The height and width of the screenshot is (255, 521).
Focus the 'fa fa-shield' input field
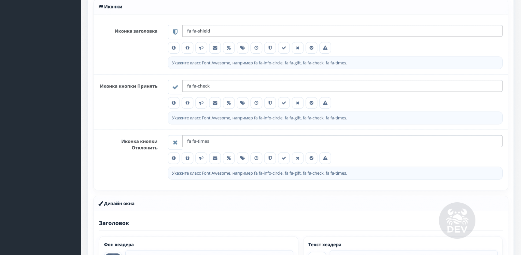click(x=343, y=31)
